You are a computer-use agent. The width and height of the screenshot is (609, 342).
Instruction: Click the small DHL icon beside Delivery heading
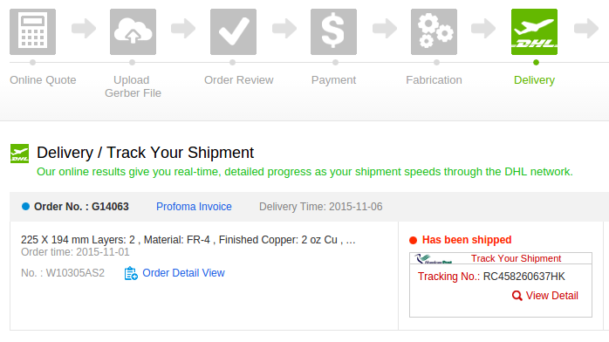coord(19,154)
